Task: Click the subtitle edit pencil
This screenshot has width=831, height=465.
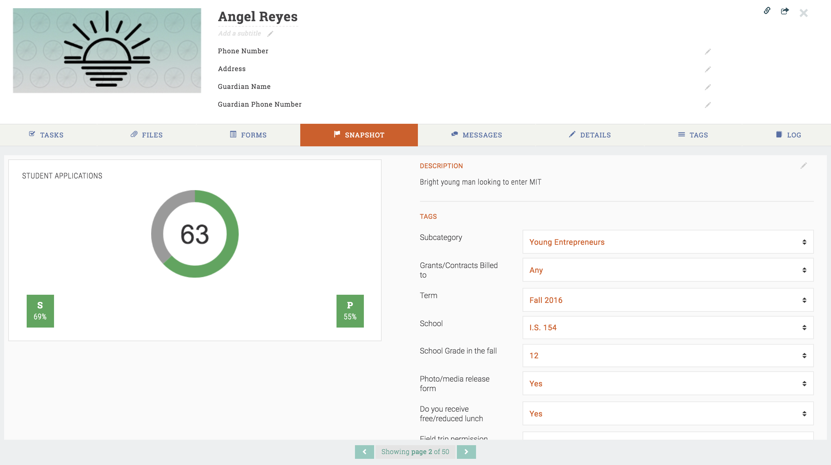Action: pos(270,34)
